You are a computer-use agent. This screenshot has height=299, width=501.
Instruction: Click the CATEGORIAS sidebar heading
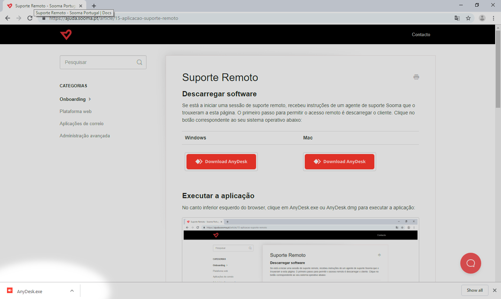tap(73, 86)
